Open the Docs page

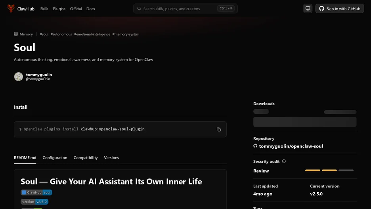click(91, 9)
